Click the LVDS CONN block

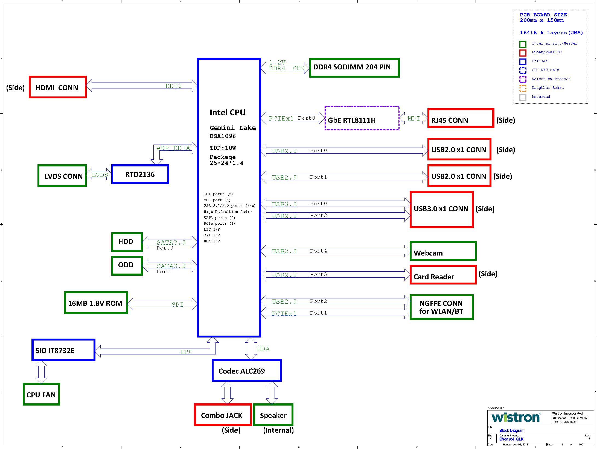[x=62, y=176]
